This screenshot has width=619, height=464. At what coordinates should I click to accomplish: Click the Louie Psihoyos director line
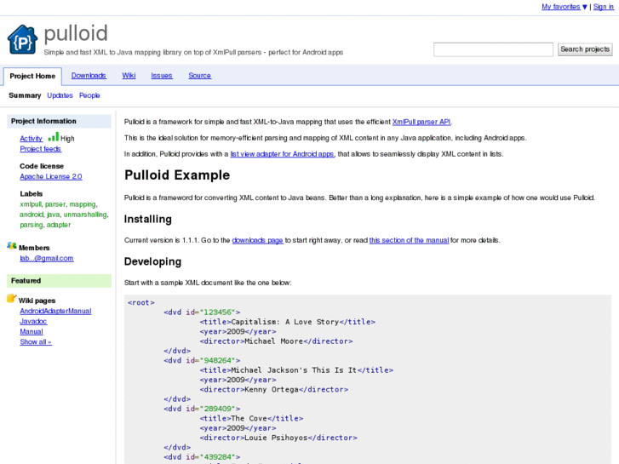[x=278, y=438]
